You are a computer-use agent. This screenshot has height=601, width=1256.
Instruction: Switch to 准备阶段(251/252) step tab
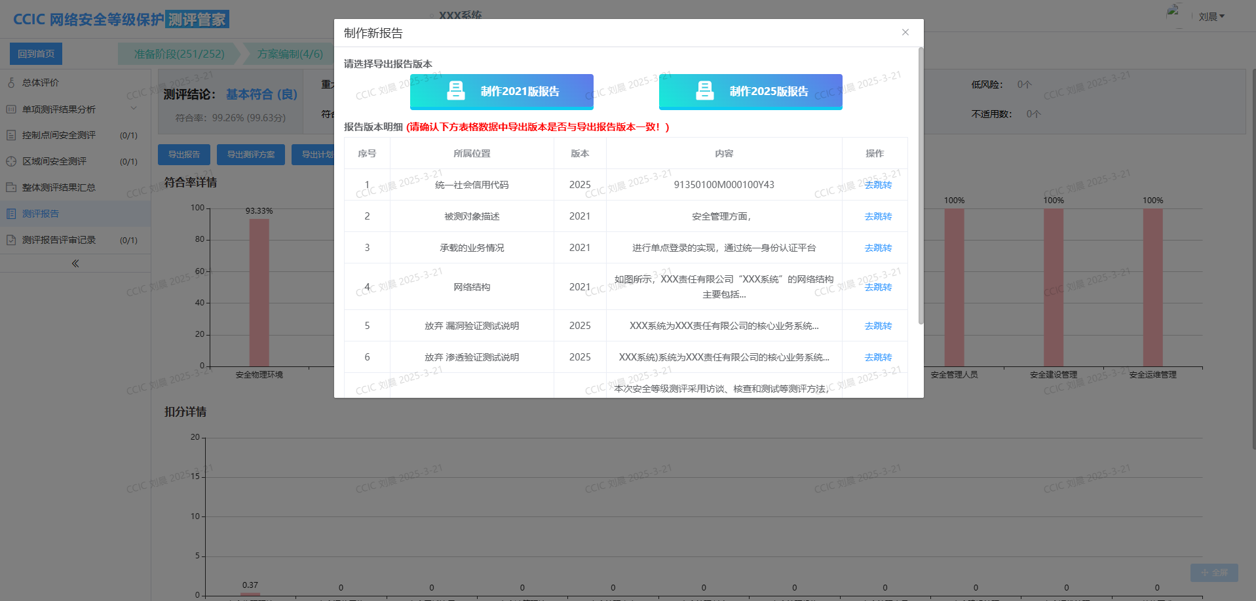coord(179,54)
